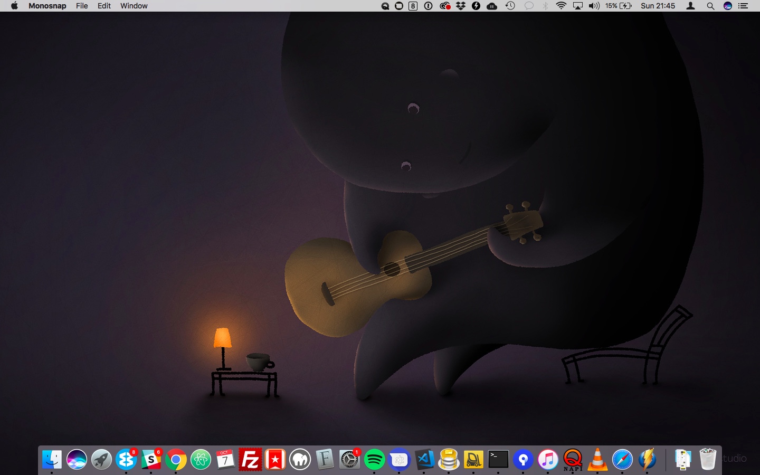Open Spotify from the dock
This screenshot has width=760, height=475.
(x=374, y=460)
